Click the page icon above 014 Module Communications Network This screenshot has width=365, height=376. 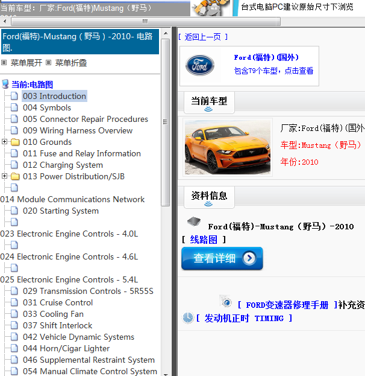(14, 188)
